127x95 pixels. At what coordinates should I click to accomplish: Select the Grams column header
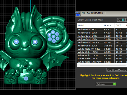click(108, 25)
